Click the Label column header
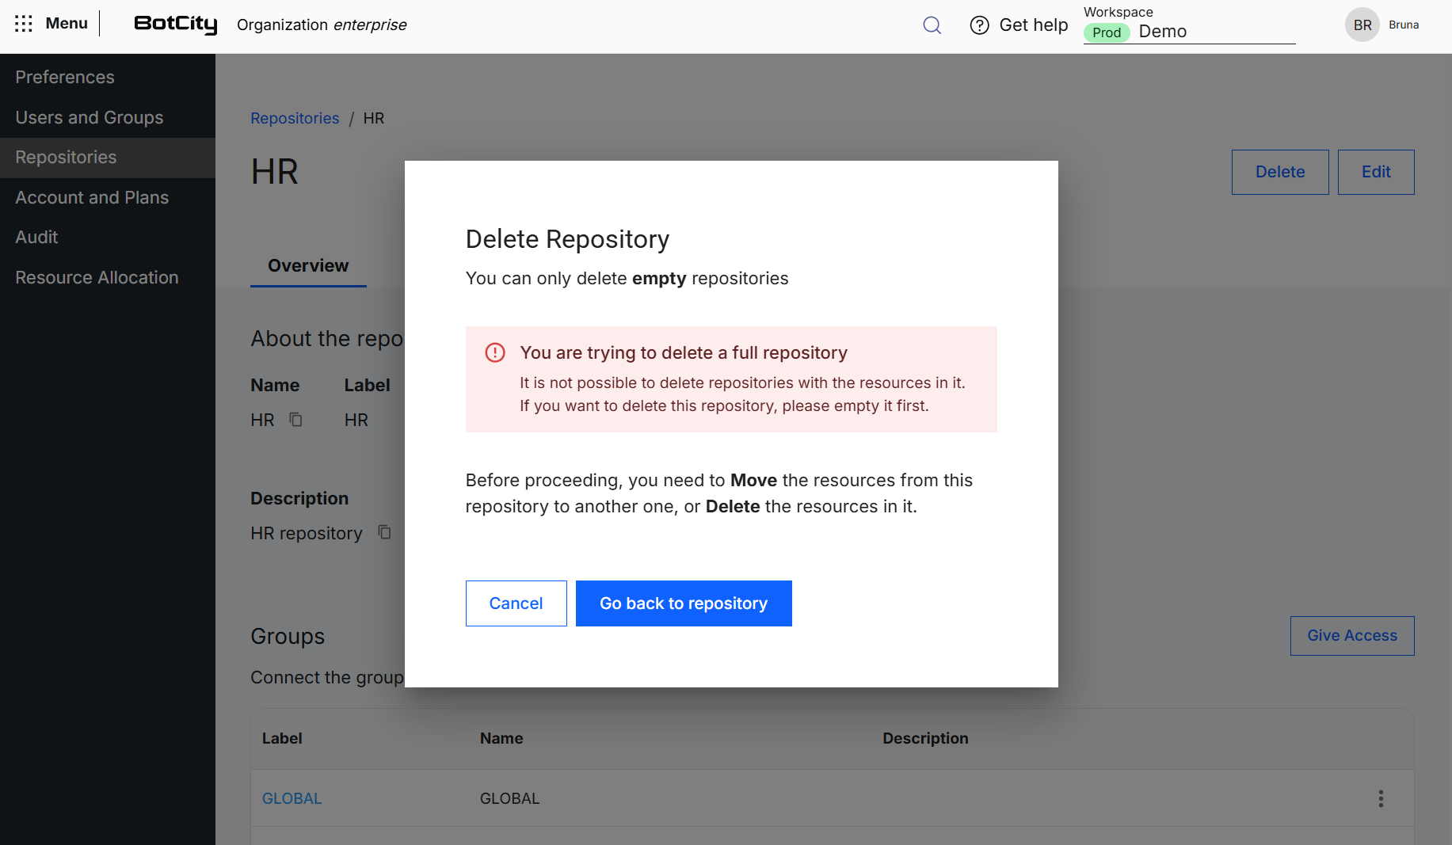The height and width of the screenshot is (845, 1452). 282,738
